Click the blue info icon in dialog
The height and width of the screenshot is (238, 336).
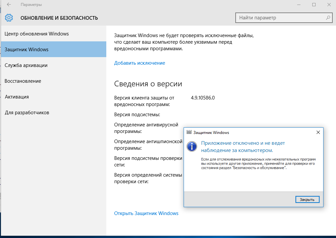192,146
